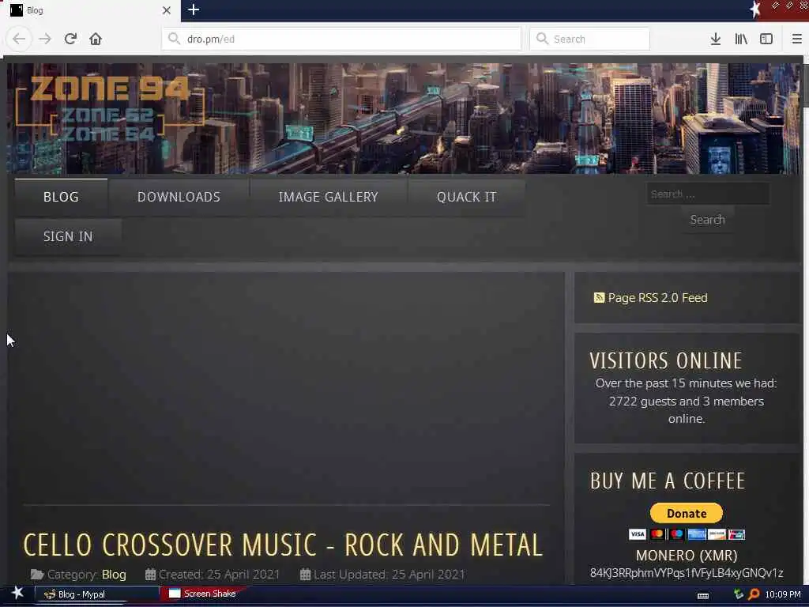Click the star icon in title bar
The width and height of the screenshot is (809, 607).
click(x=754, y=9)
